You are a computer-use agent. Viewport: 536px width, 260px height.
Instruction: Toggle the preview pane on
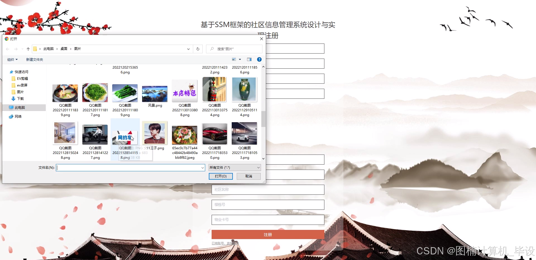click(249, 59)
